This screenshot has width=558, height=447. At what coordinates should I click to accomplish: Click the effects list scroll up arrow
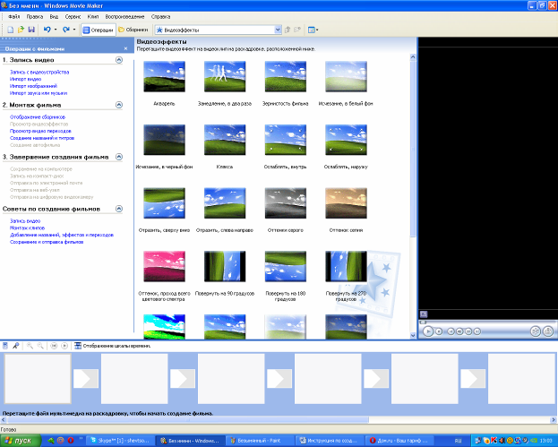pyautogui.click(x=413, y=57)
